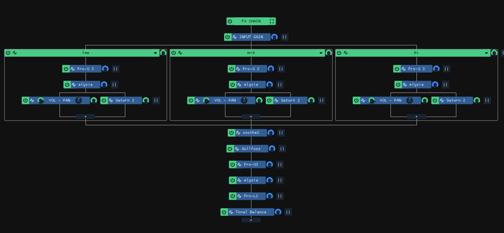Bypass INPUT GAIN with its power button
The height and width of the screenshot is (233, 504).
pos(228,37)
